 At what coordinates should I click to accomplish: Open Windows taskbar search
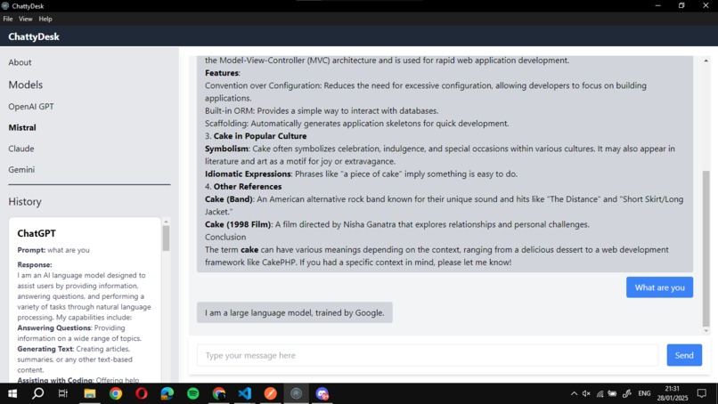pyautogui.click(x=38, y=393)
